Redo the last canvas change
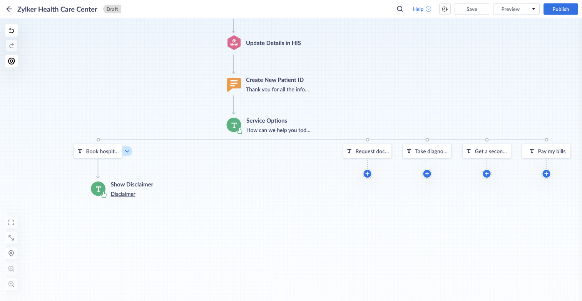The width and height of the screenshot is (582, 301). [x=12, y=46]
